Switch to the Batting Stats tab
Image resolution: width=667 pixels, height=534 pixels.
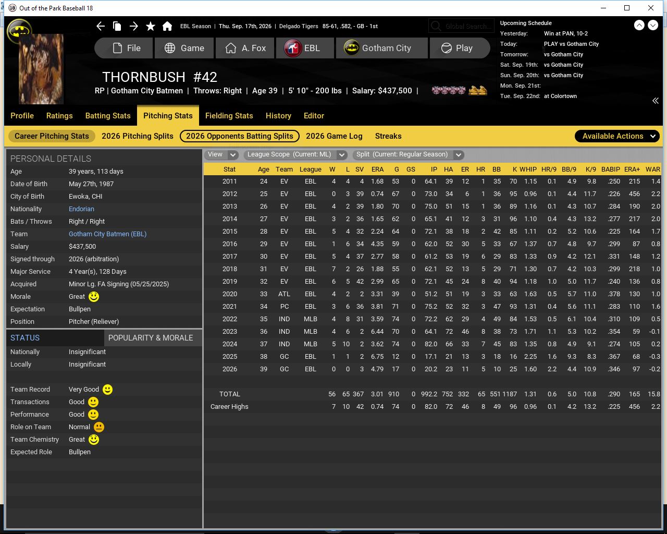coord(108,116)
